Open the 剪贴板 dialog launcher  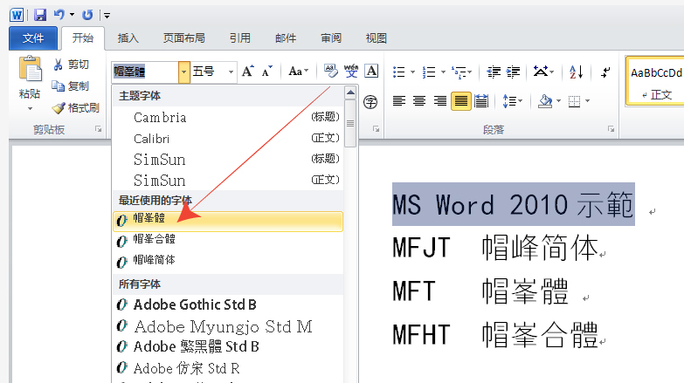(99, 129)
